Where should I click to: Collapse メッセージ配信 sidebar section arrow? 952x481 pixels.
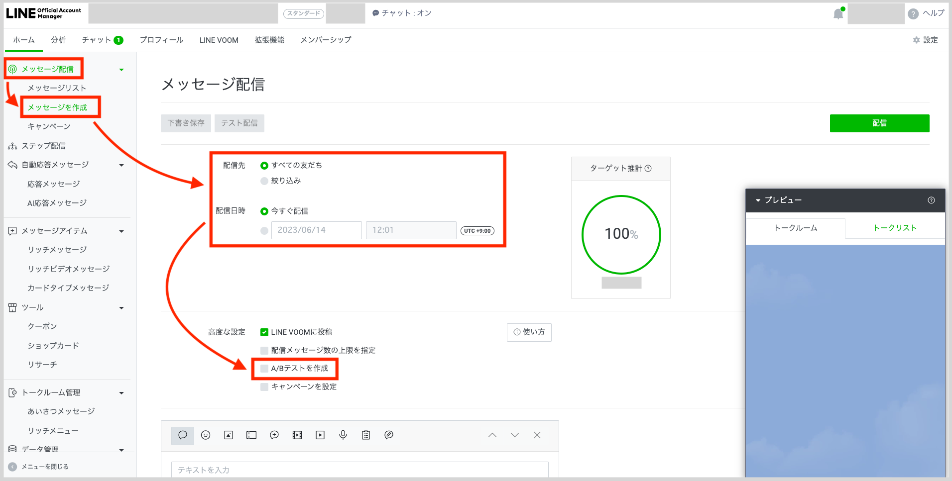[x=121, y=70]
